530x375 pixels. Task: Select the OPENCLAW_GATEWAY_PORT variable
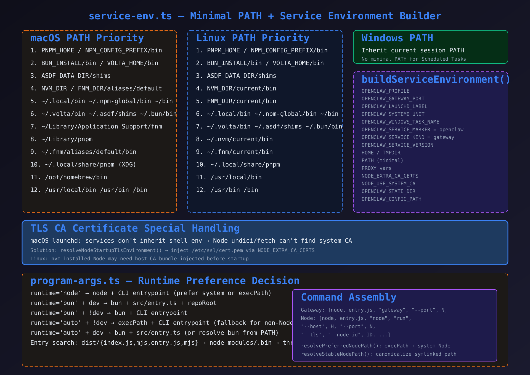(393, 99)
